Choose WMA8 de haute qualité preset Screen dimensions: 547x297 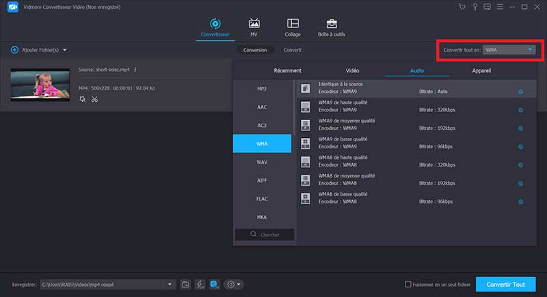click(416, 161)
